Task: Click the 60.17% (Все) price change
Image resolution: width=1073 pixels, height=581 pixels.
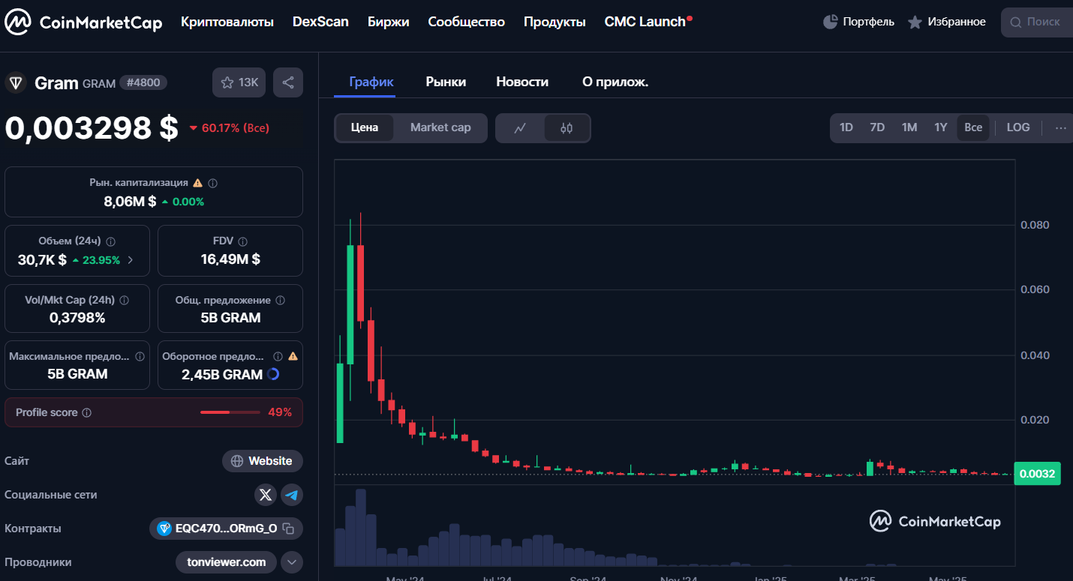Action: 229,128
